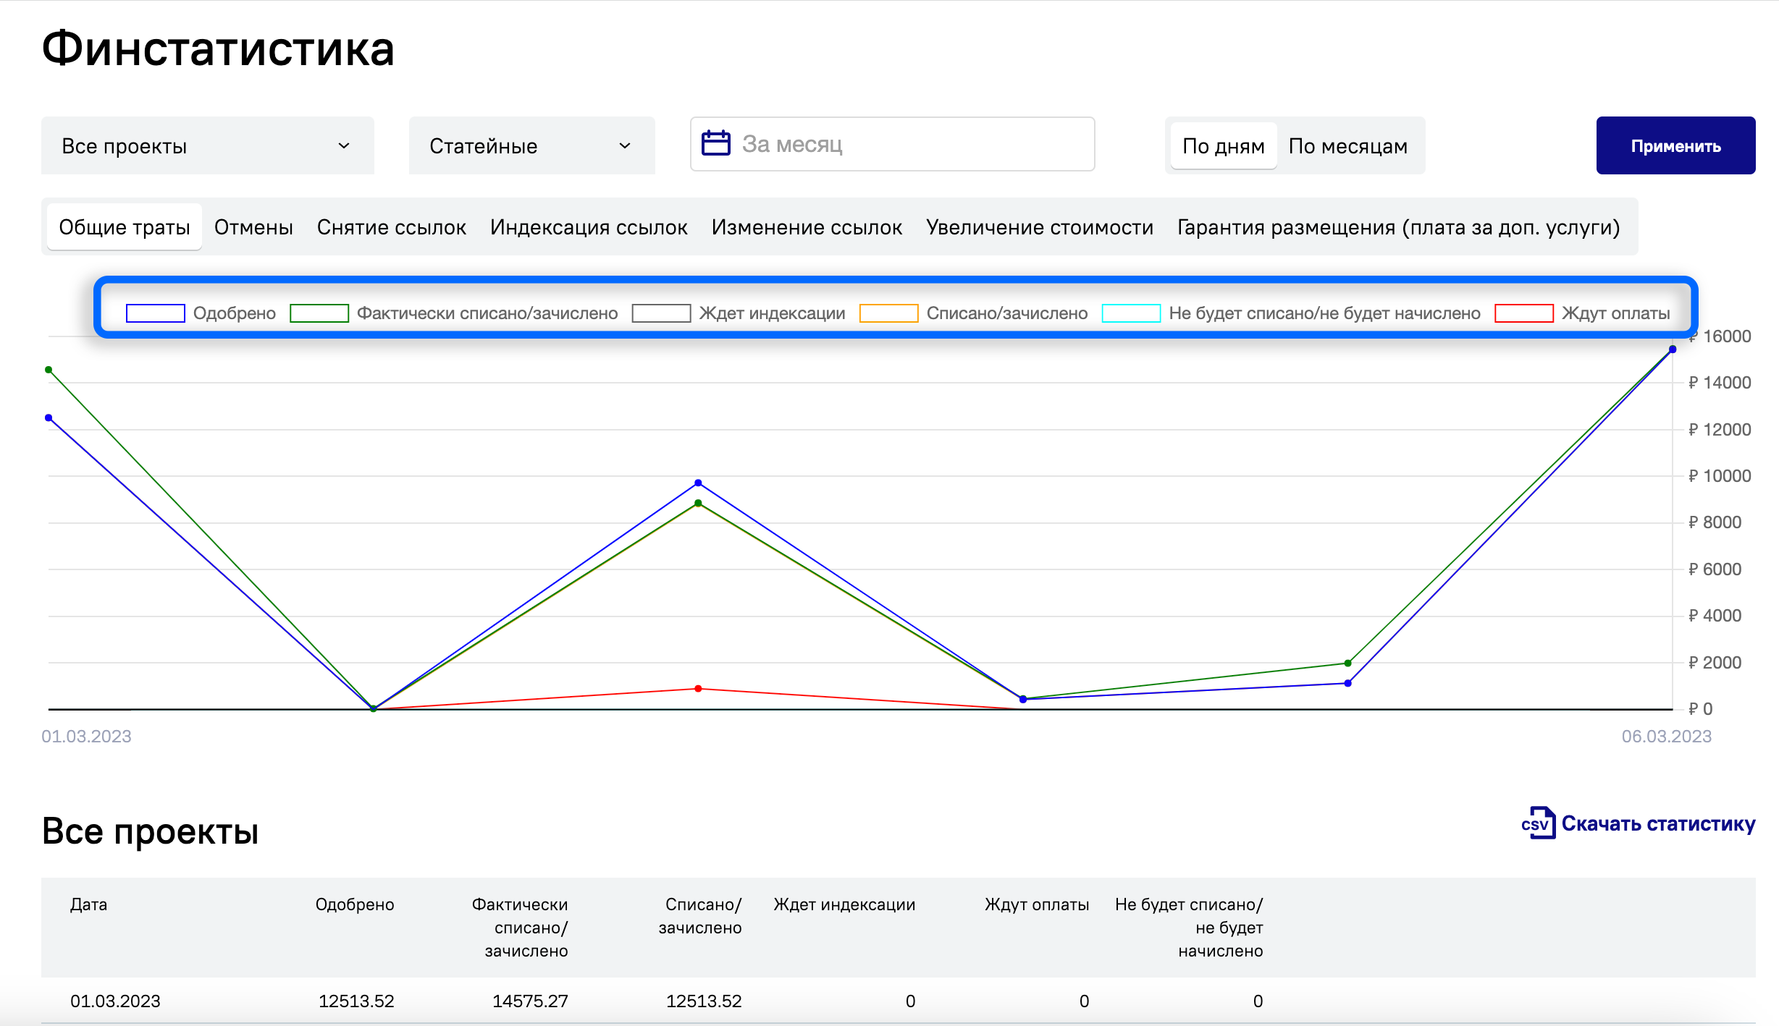Click the Скачать статистику link
This screenshot has width=1779, height=1026.
(x=1658, y=823)
